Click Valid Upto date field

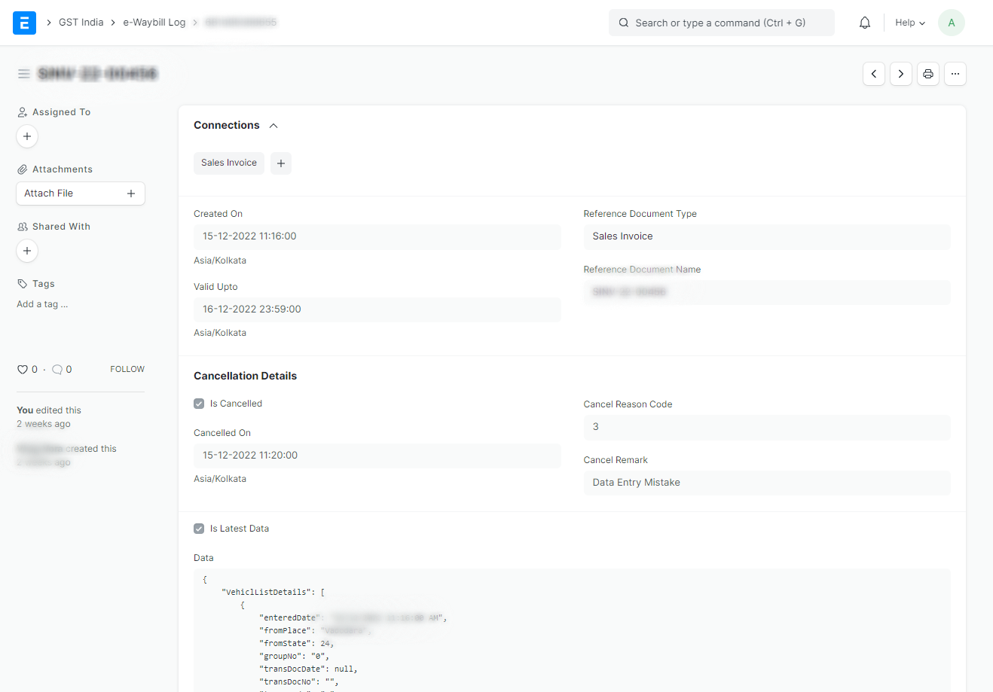(377, 309)
